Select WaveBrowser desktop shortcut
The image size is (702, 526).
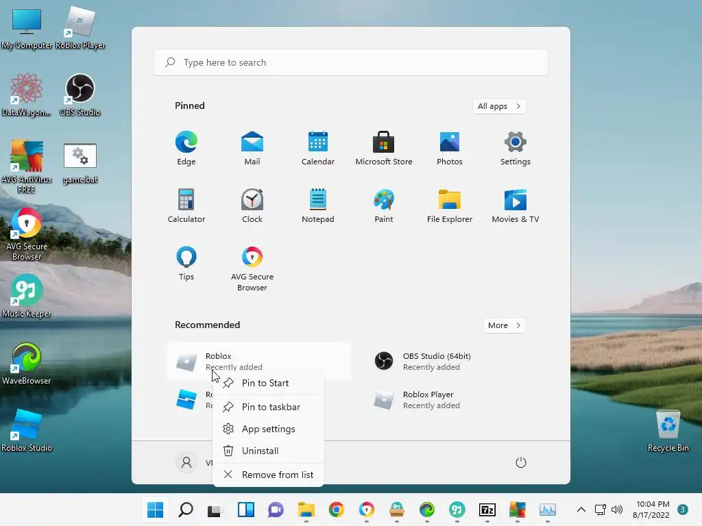(x=27, y=363)
